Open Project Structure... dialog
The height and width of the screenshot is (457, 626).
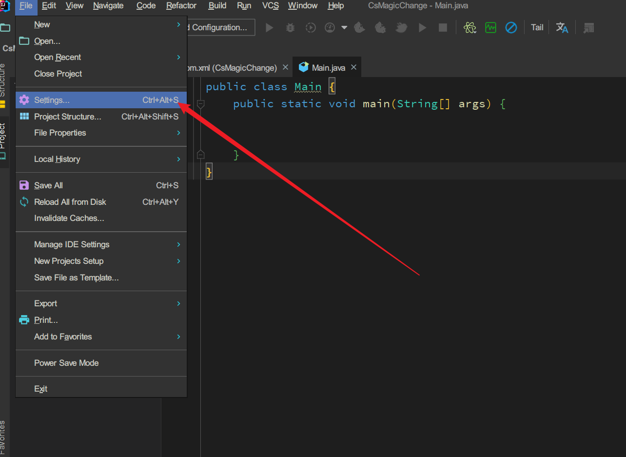pyautogui.click(x=101, y=117)
